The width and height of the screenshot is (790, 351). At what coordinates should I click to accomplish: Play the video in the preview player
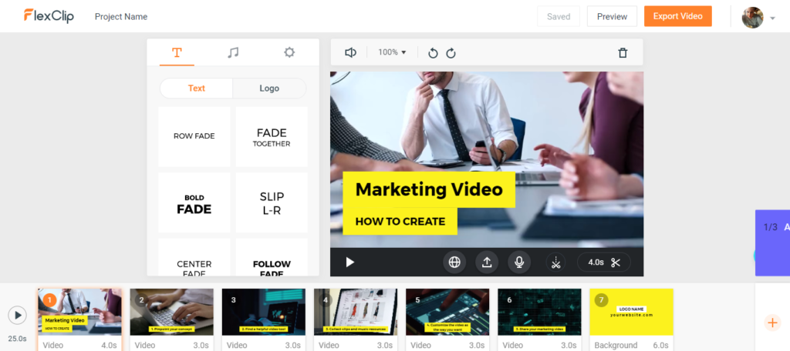[350, 262]
